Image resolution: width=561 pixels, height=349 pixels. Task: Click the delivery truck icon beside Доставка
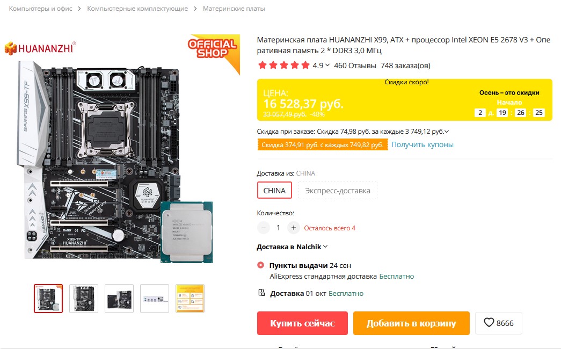(261, 293)
